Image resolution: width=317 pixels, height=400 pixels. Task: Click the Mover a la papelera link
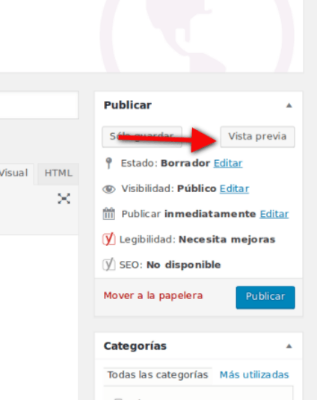pyautogui.click(x=153, y=295)
